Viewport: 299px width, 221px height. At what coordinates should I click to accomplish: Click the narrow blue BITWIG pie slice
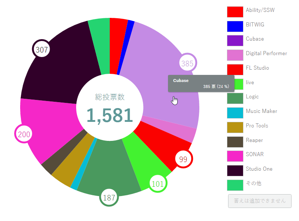(126, 48)
